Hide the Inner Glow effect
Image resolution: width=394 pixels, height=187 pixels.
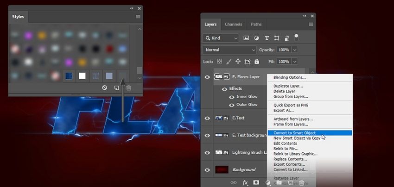tap(231, 97)
